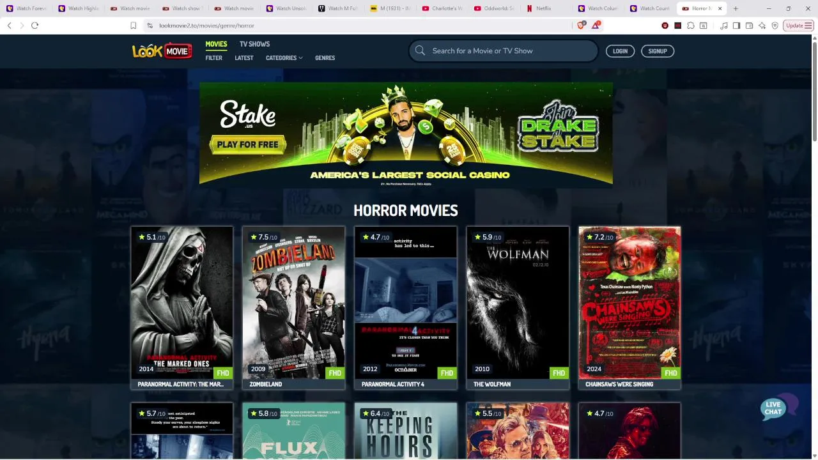Open the Chainsaws Were Singing poster

(x=629, y=302)
